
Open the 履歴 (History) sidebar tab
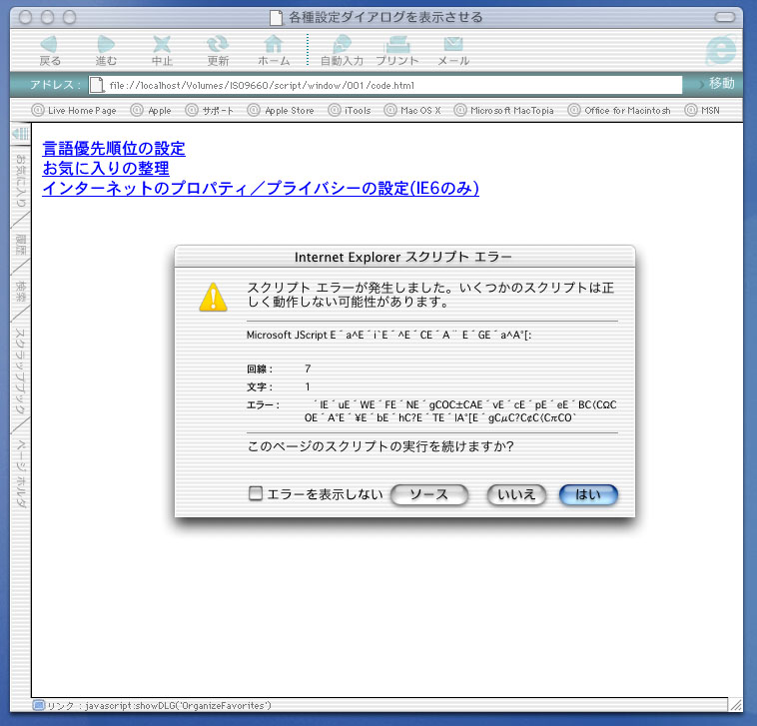20,245
